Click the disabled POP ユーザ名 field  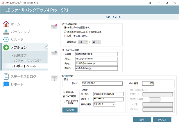pyautogui.click(x=158, y=104)
